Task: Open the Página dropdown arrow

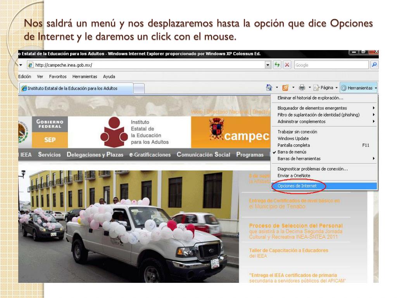Action: coord(337,88)
